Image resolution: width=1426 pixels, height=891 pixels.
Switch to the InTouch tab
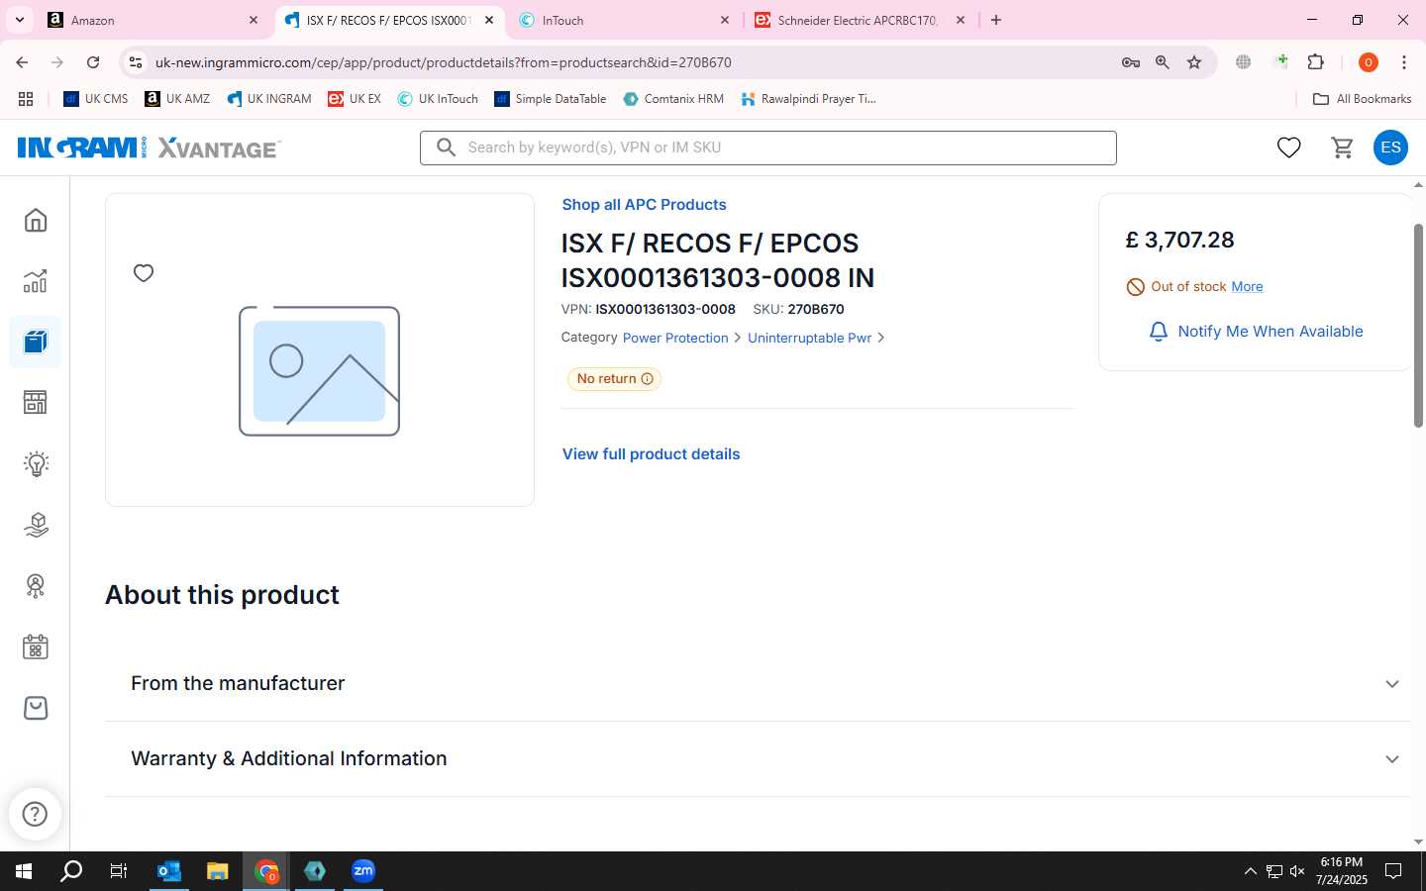coord(624,20)
